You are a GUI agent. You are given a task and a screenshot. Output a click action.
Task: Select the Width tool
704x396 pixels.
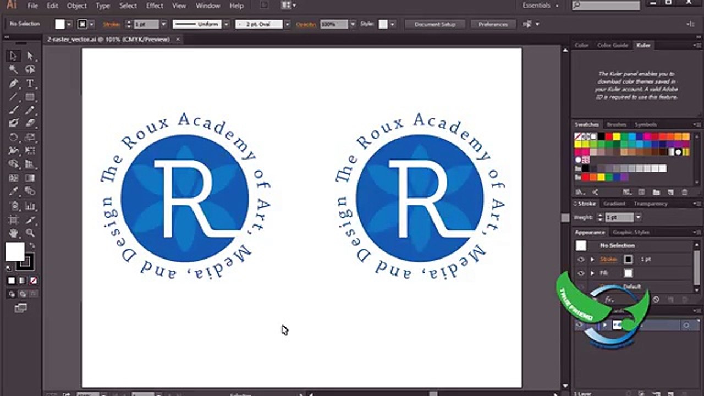click(x=14, y=151)
